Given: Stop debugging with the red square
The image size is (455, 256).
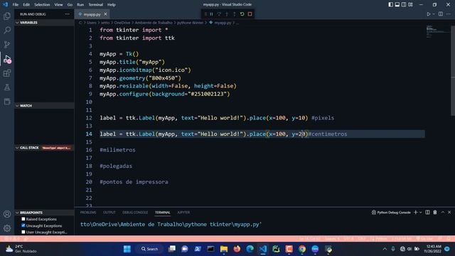Looking at the screenshot, I should pyautogui.click(x=250, y=14).
